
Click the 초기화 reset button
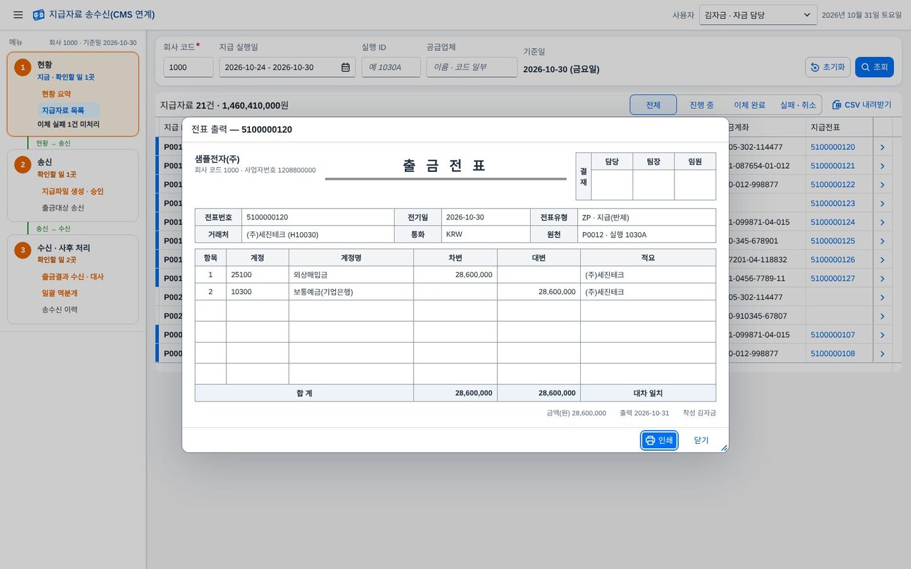coord(827,67)
